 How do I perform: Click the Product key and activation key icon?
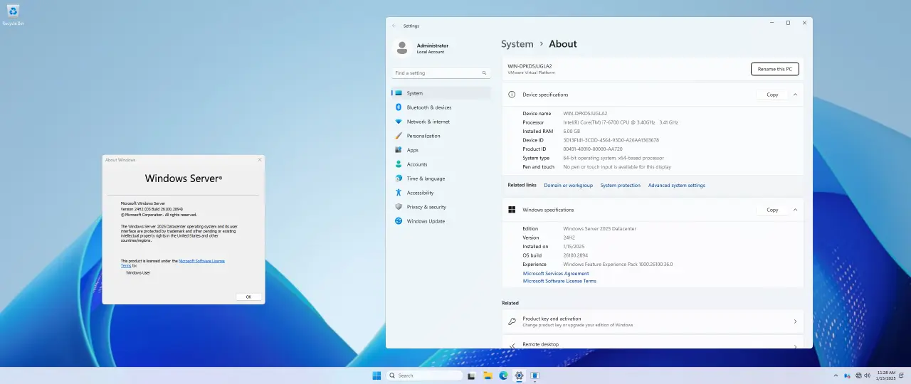tap(512, 321)
